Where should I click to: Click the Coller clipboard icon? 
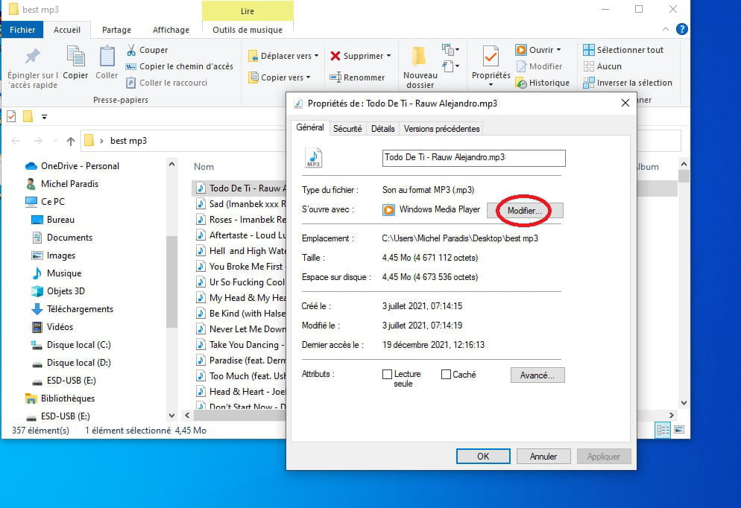pyautogui.click(x=107, y=57)
